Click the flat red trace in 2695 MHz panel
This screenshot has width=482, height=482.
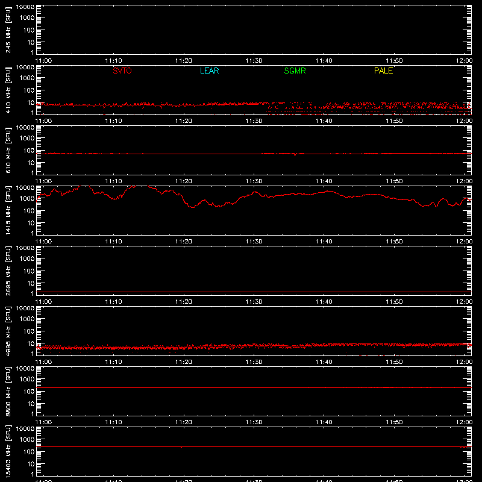(254, 292)
